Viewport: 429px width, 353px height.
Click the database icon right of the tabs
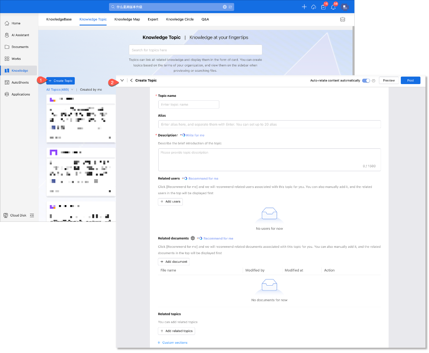(342, 20)
